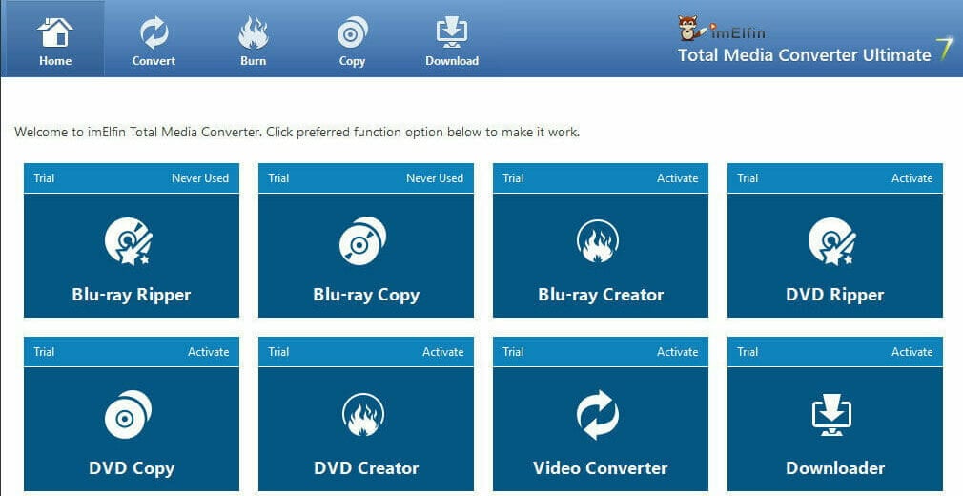Click Trial label on Video Converter tile
The image size is (963, 496).
point(513,352)
